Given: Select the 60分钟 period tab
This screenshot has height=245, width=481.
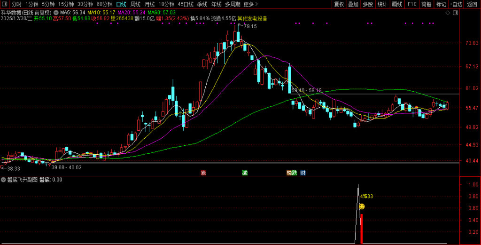Looking at the screenshot, I should click(x=104, y=4).
